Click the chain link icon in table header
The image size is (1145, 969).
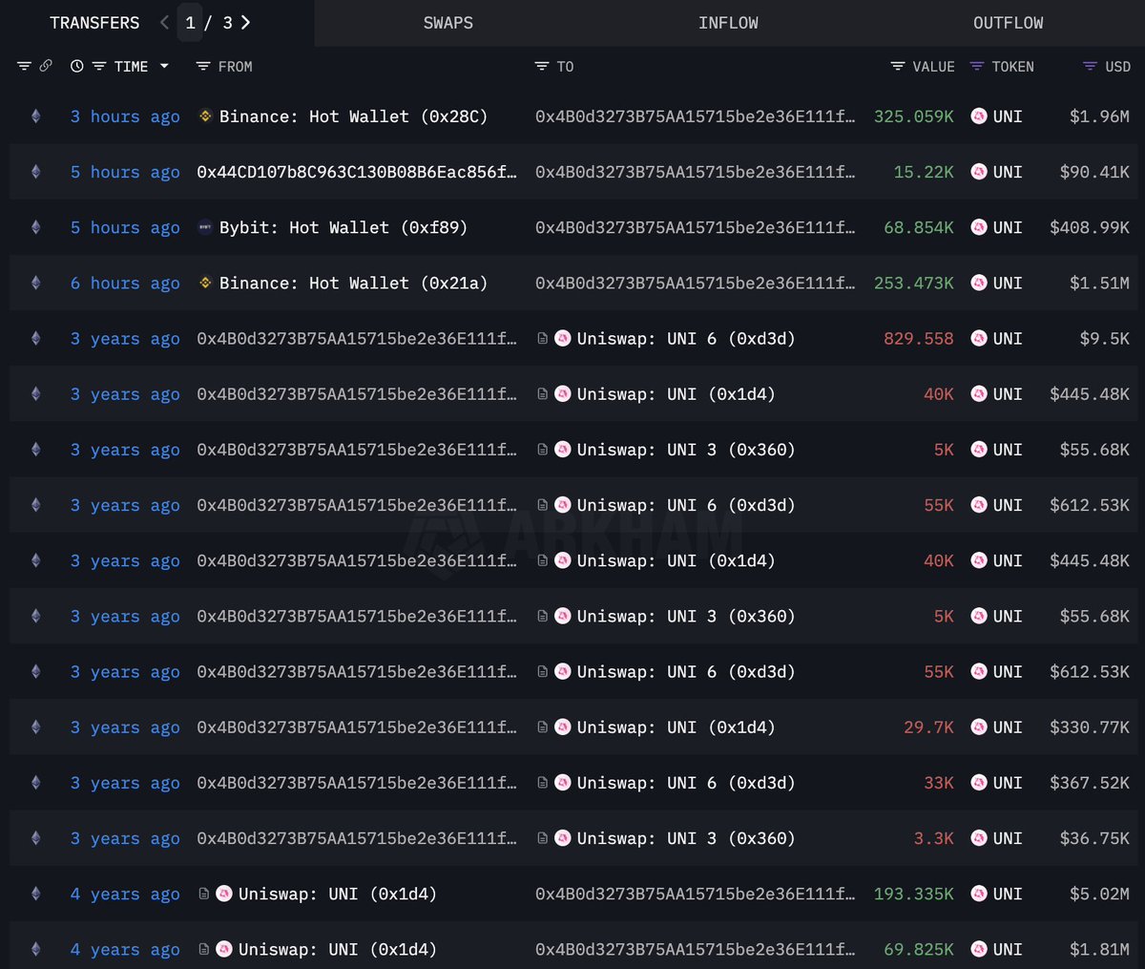[x=45, y=67]
